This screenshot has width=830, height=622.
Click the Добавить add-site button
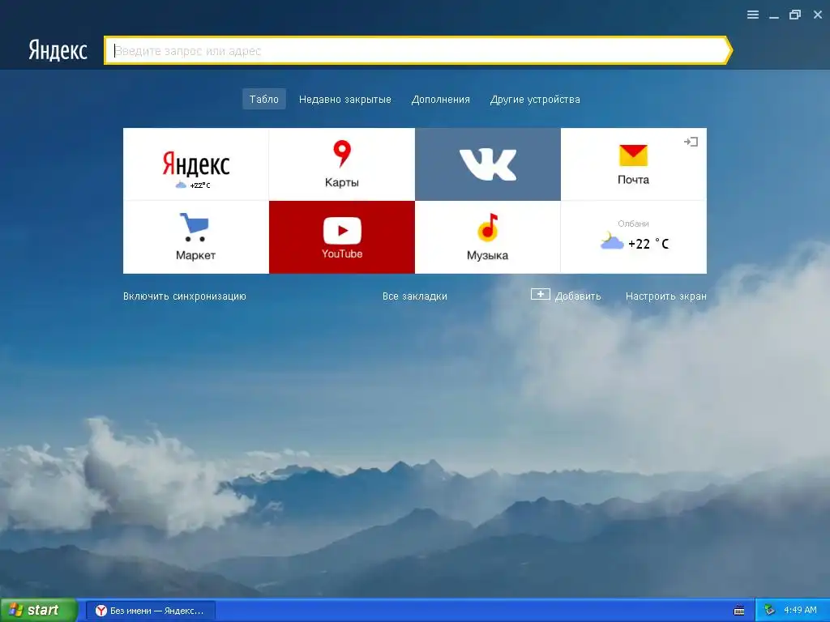566,296
